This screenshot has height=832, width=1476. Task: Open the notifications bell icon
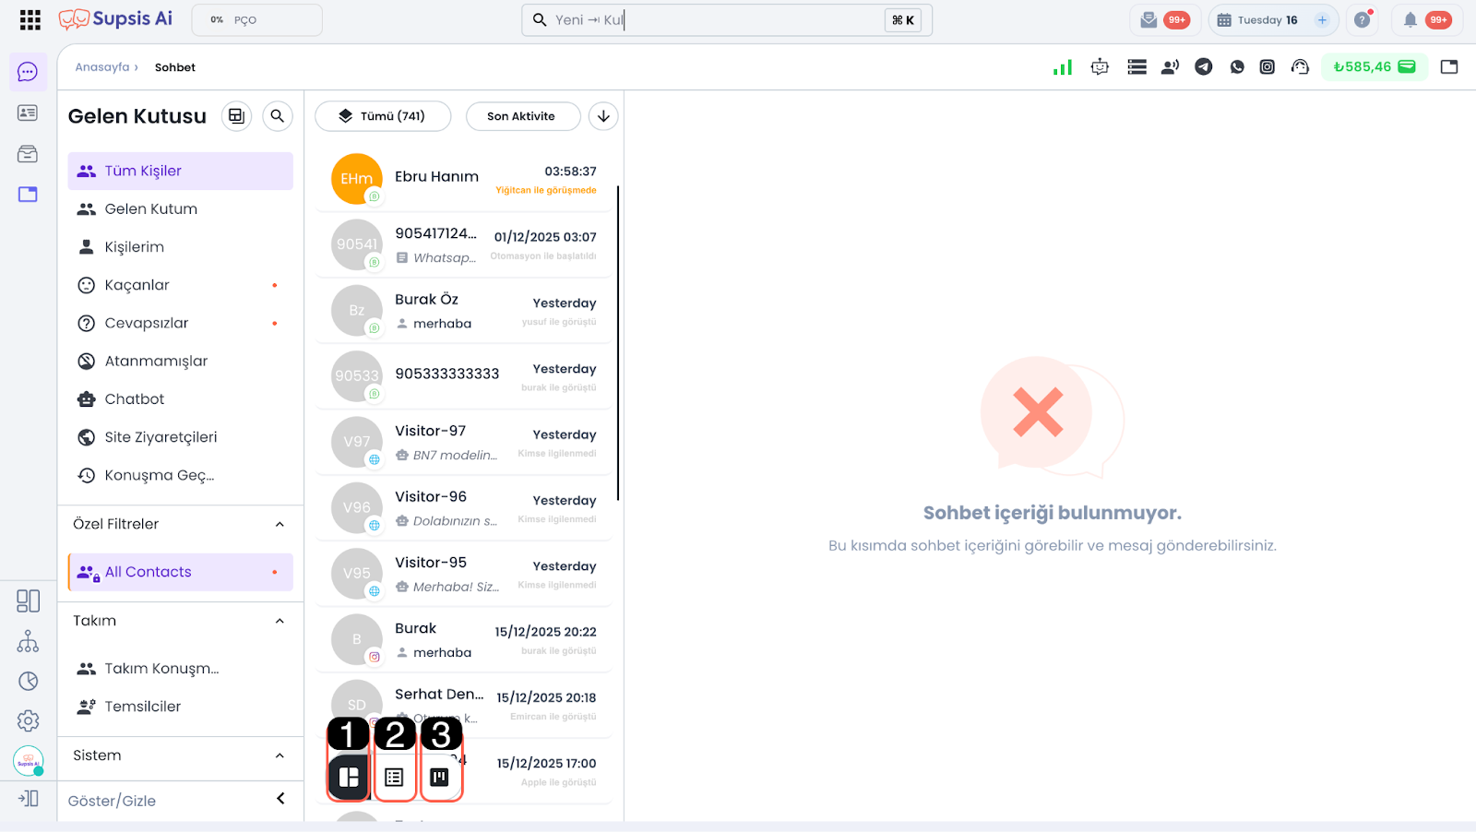pyautogui.click(x=1410, y=19)
